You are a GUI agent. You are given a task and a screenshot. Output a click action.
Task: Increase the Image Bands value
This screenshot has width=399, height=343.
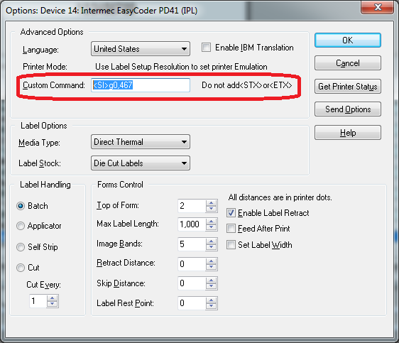(x=211, y=241)
